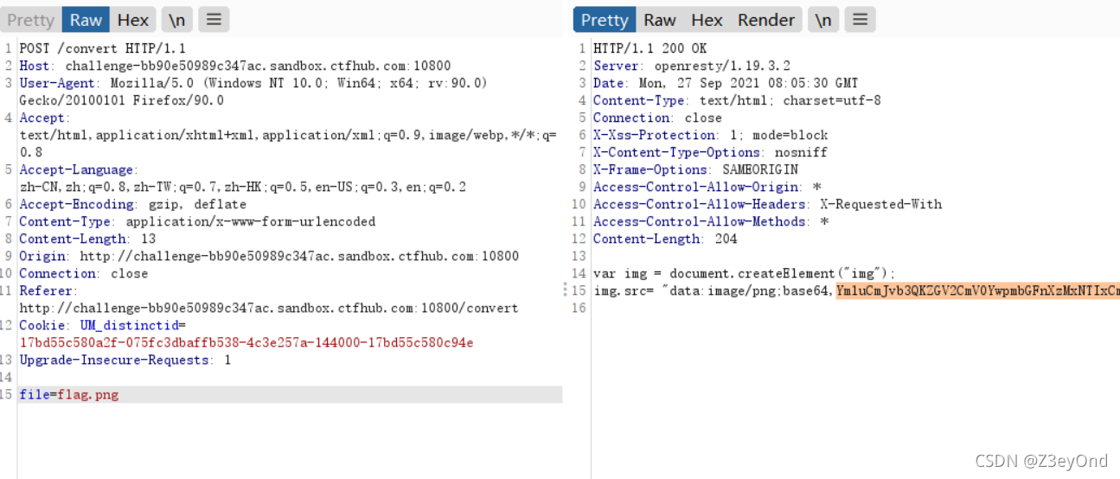This screenshot has height=479, width=1120.
Task: Toggle request non-printable \n characters button
Action: tap(176, 20)
